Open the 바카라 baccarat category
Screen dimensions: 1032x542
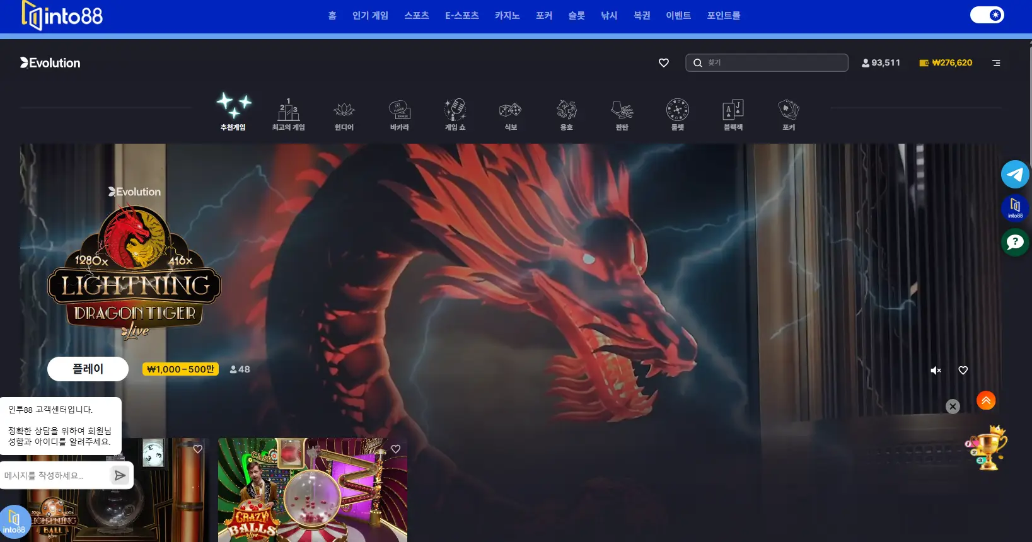click(x=399, y=111)
